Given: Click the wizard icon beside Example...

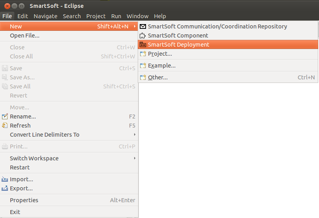Looking at the screenshot, I should pos(143,66).
